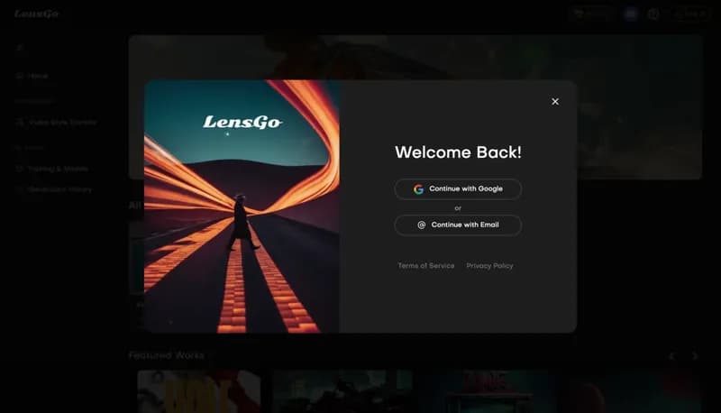Image resolution: width=721 pixels, height=413 pixels.
Task: Open the Privacy Policy link
Action: coord(489,266)
